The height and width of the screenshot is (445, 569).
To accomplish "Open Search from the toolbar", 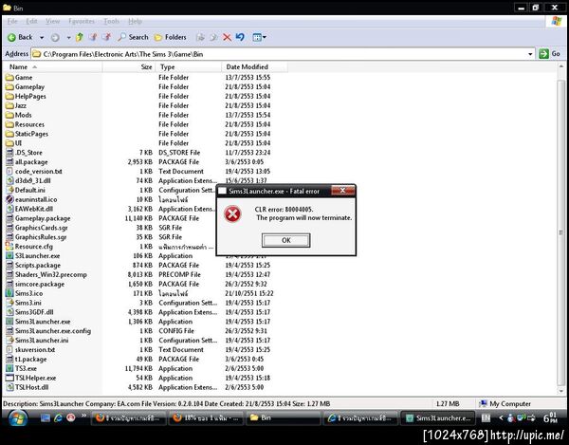I will click(x=133, y=37).
